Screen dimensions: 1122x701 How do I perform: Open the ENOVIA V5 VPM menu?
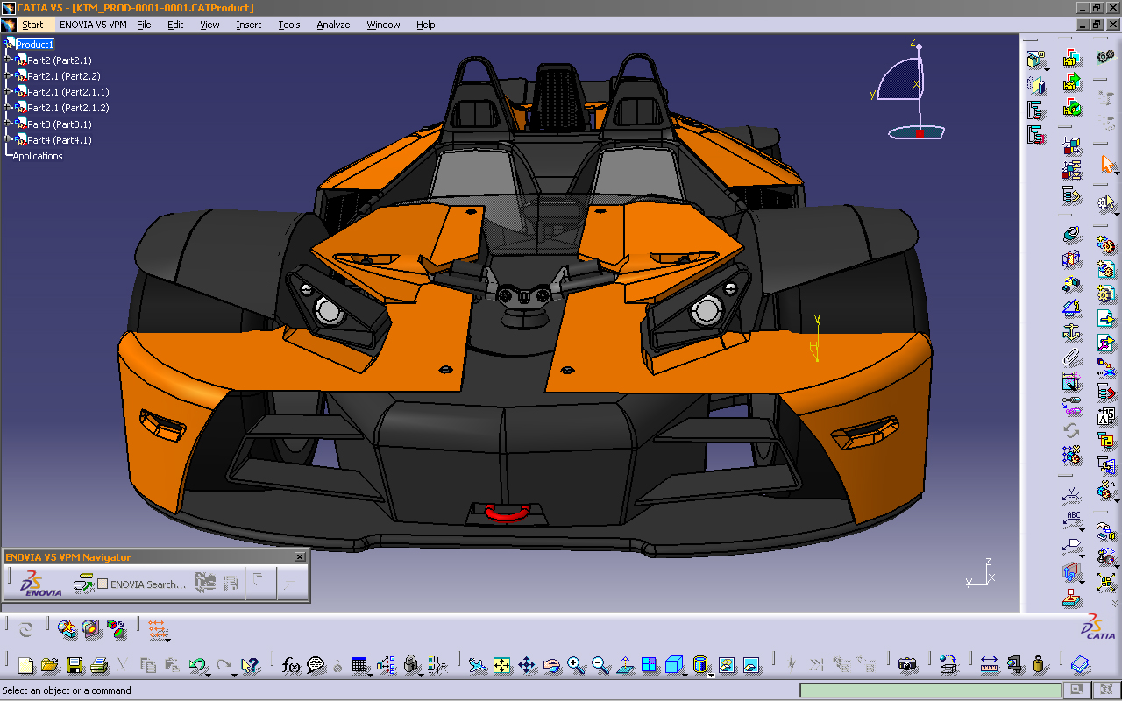click(93, 25)
